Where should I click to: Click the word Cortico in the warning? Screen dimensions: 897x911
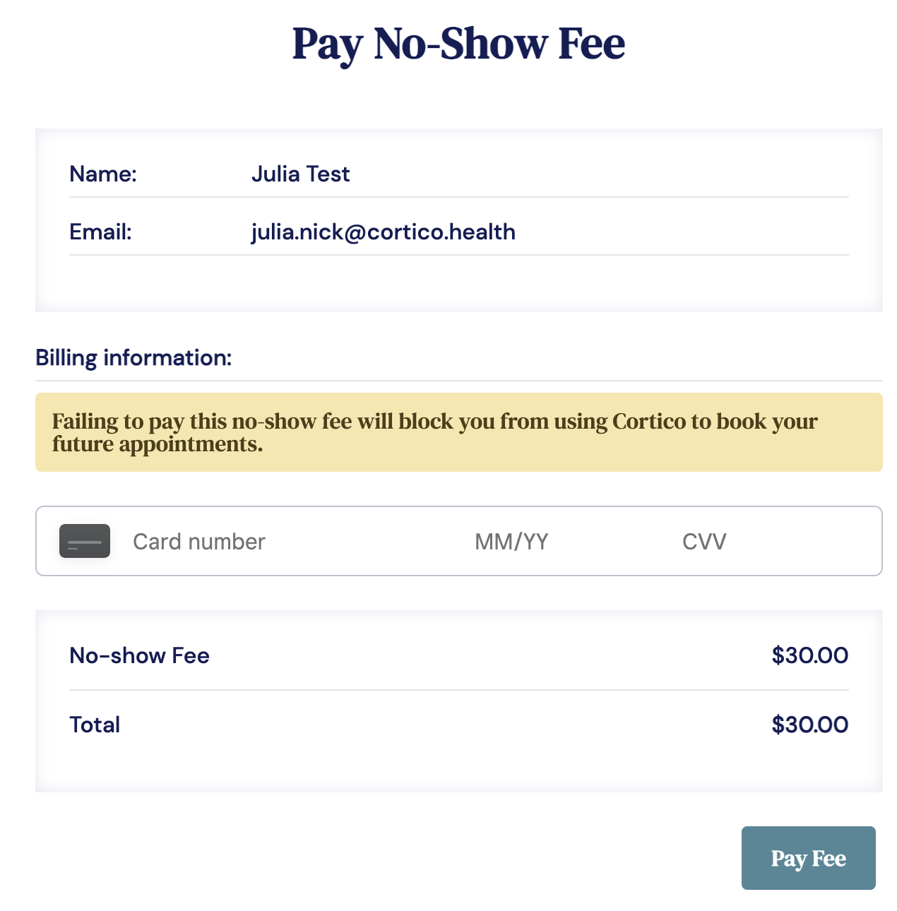click(x=649, y=422)
